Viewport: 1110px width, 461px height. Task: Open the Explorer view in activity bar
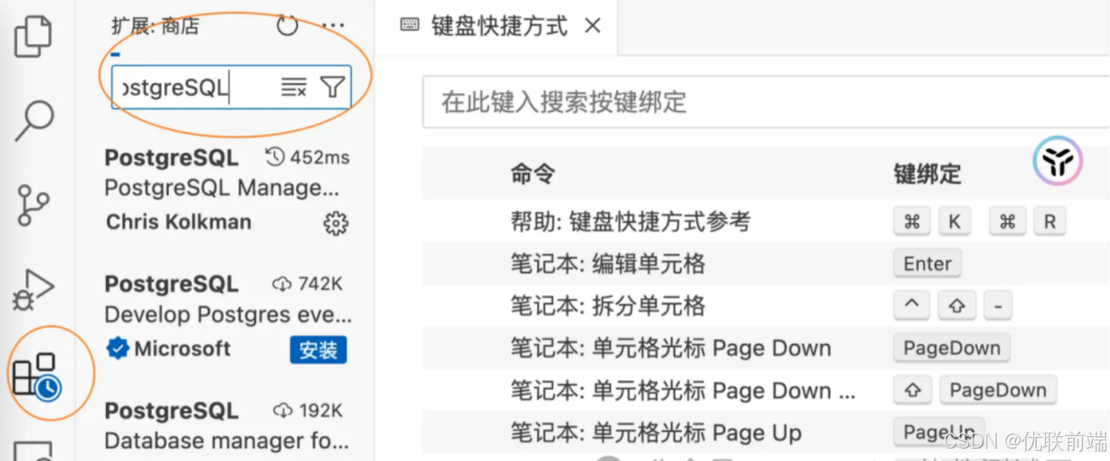point(33,36)
